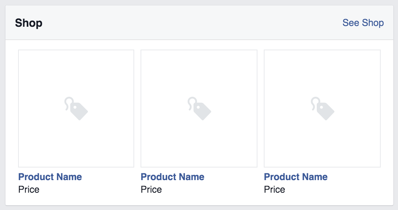Screen dimensions: 398x210
Task: Click top-left corner of first product image frame
Action: 19,51
